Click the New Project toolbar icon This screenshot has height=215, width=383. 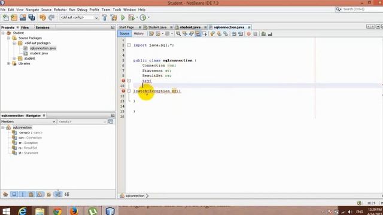click(x=14, y=17)
